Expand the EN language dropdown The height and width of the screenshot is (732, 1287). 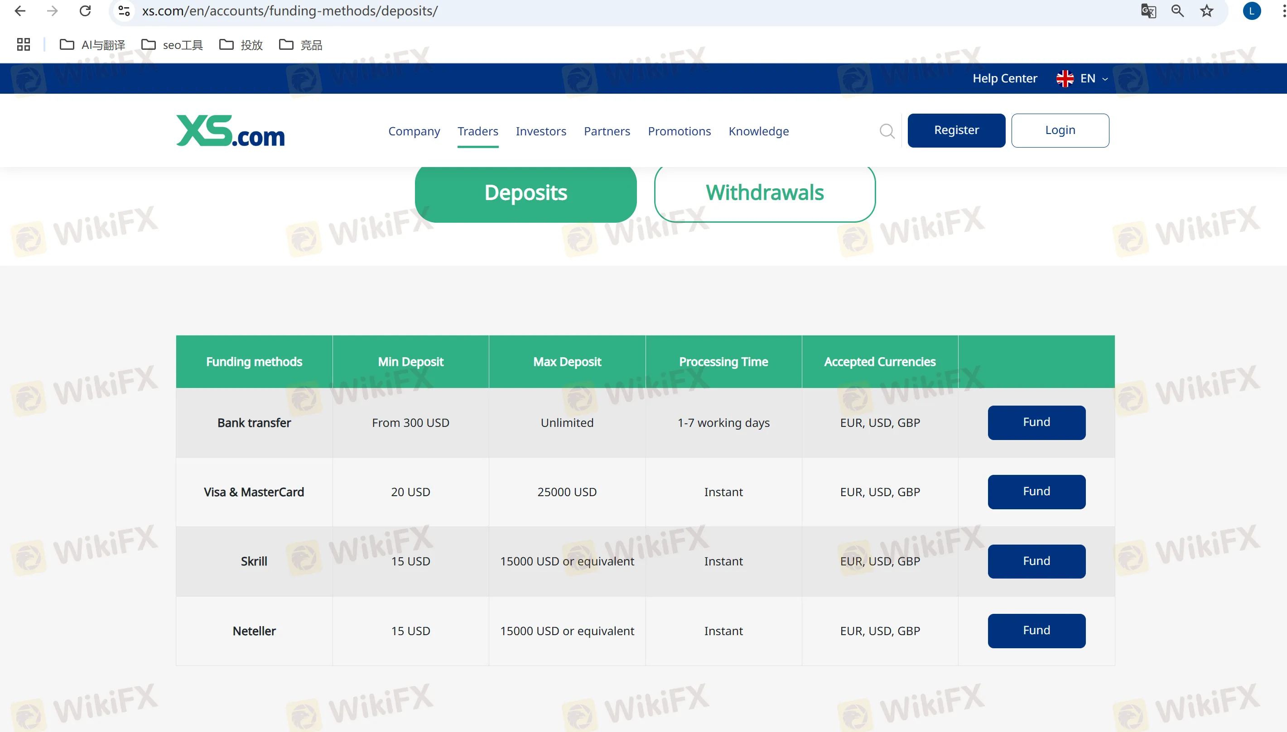[1082, 78]
